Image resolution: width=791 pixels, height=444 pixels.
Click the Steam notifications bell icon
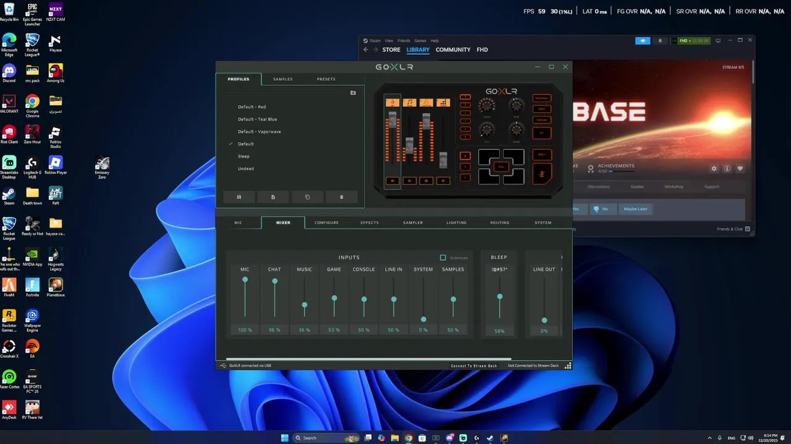[659, 41]
